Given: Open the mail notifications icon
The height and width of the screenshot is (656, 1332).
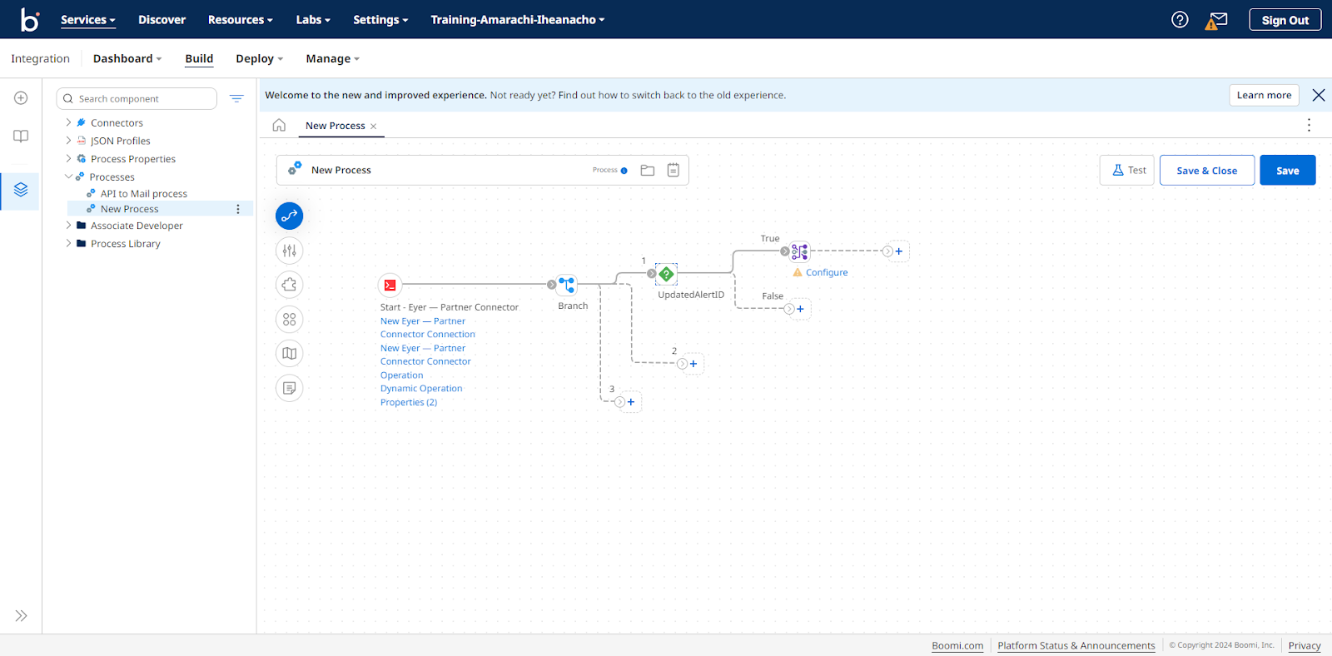Looking at the screenshot, I should pyautogui.click(x=1217, y=20).
